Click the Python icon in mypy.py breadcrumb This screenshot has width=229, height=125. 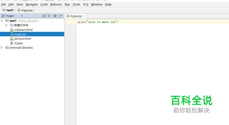click(x=19, y=10)
